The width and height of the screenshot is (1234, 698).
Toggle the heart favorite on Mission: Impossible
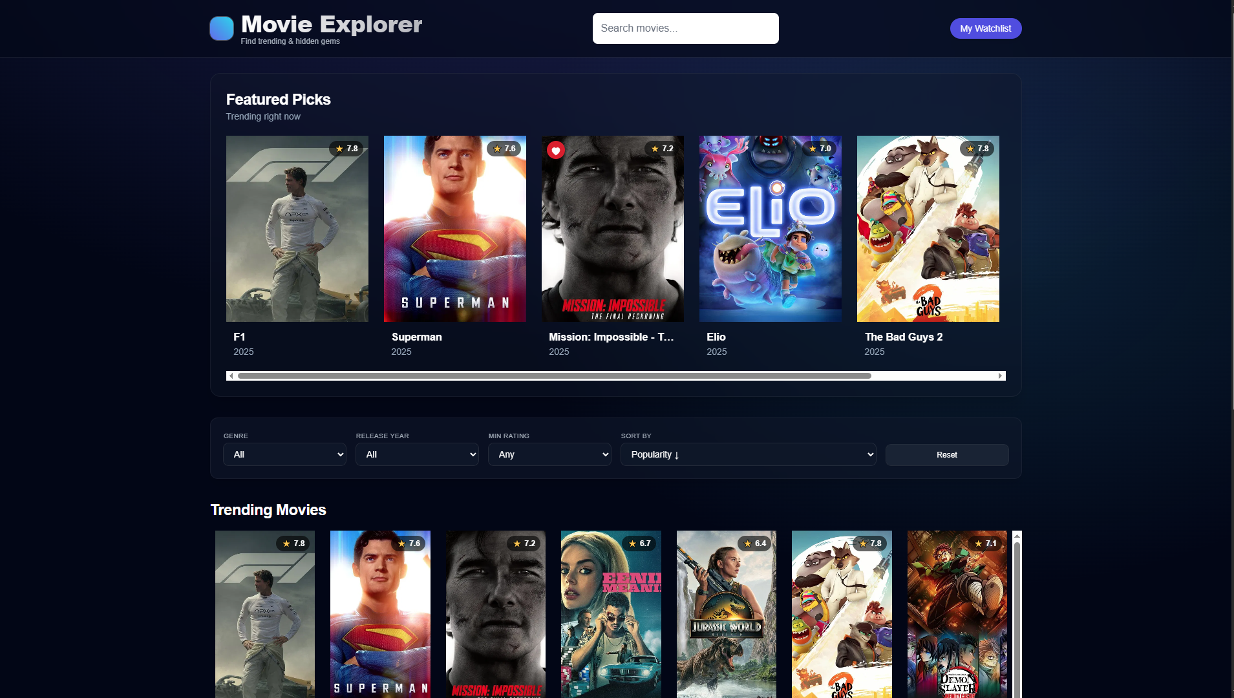pos(556,150)
